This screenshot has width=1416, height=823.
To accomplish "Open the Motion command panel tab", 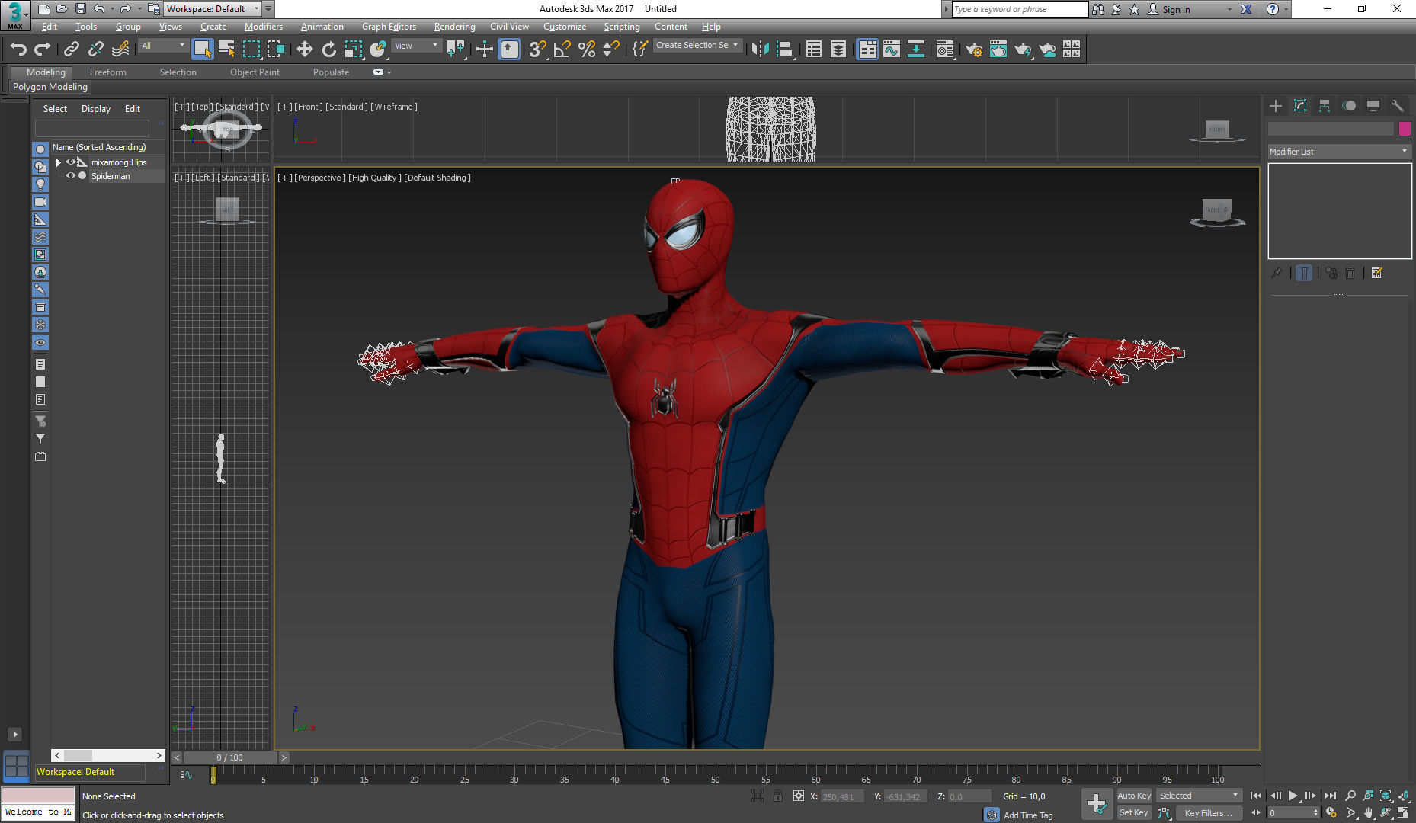I will (x=1349, y=106).
